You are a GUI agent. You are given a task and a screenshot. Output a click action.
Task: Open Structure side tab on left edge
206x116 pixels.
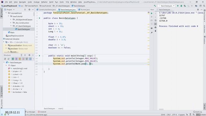[x=2, y=92]
